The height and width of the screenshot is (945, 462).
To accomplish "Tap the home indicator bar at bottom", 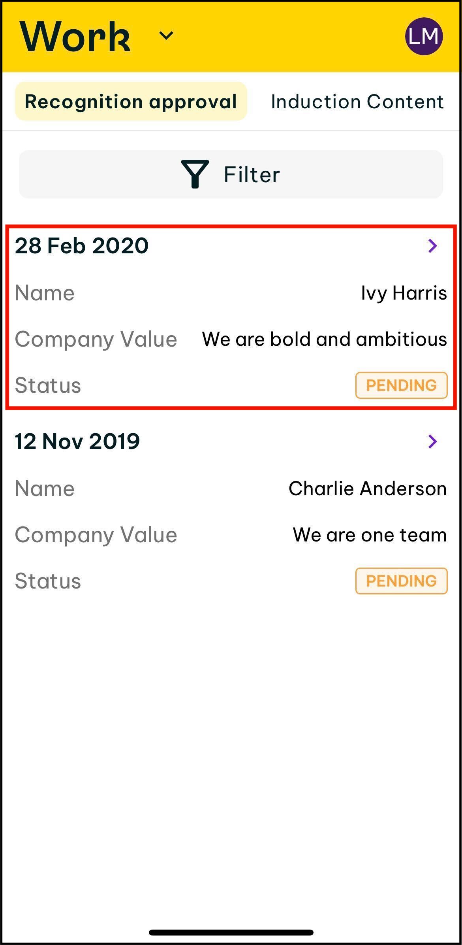I will pyautogui.click(x=231, y=932).
